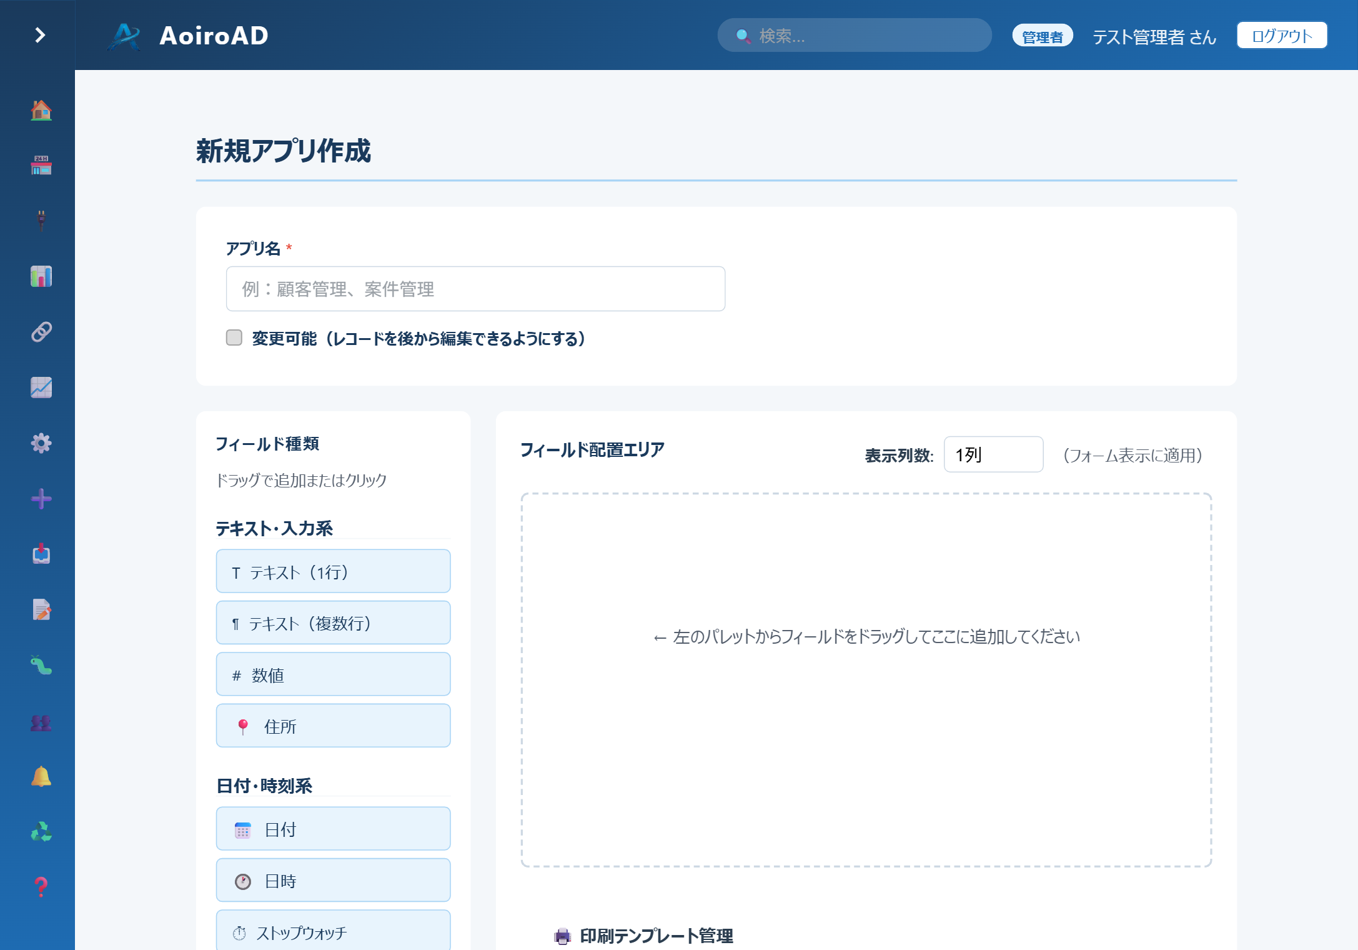Click the red pin icon on 住所
This screenshot has height=950, width=1358.
click(243, 726)
